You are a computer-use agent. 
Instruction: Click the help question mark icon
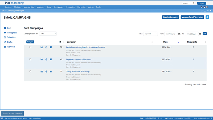207,17
